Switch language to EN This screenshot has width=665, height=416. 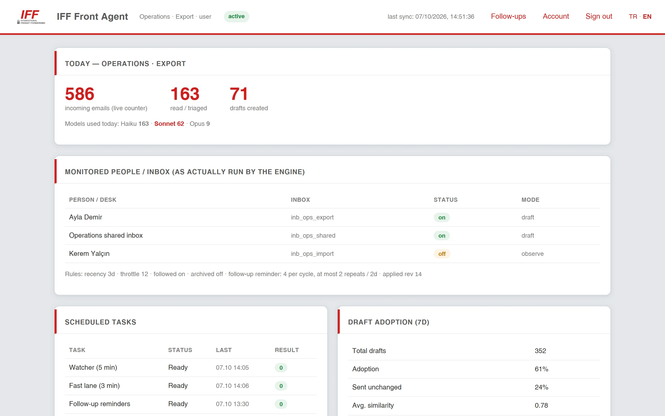tap(647, 16)
